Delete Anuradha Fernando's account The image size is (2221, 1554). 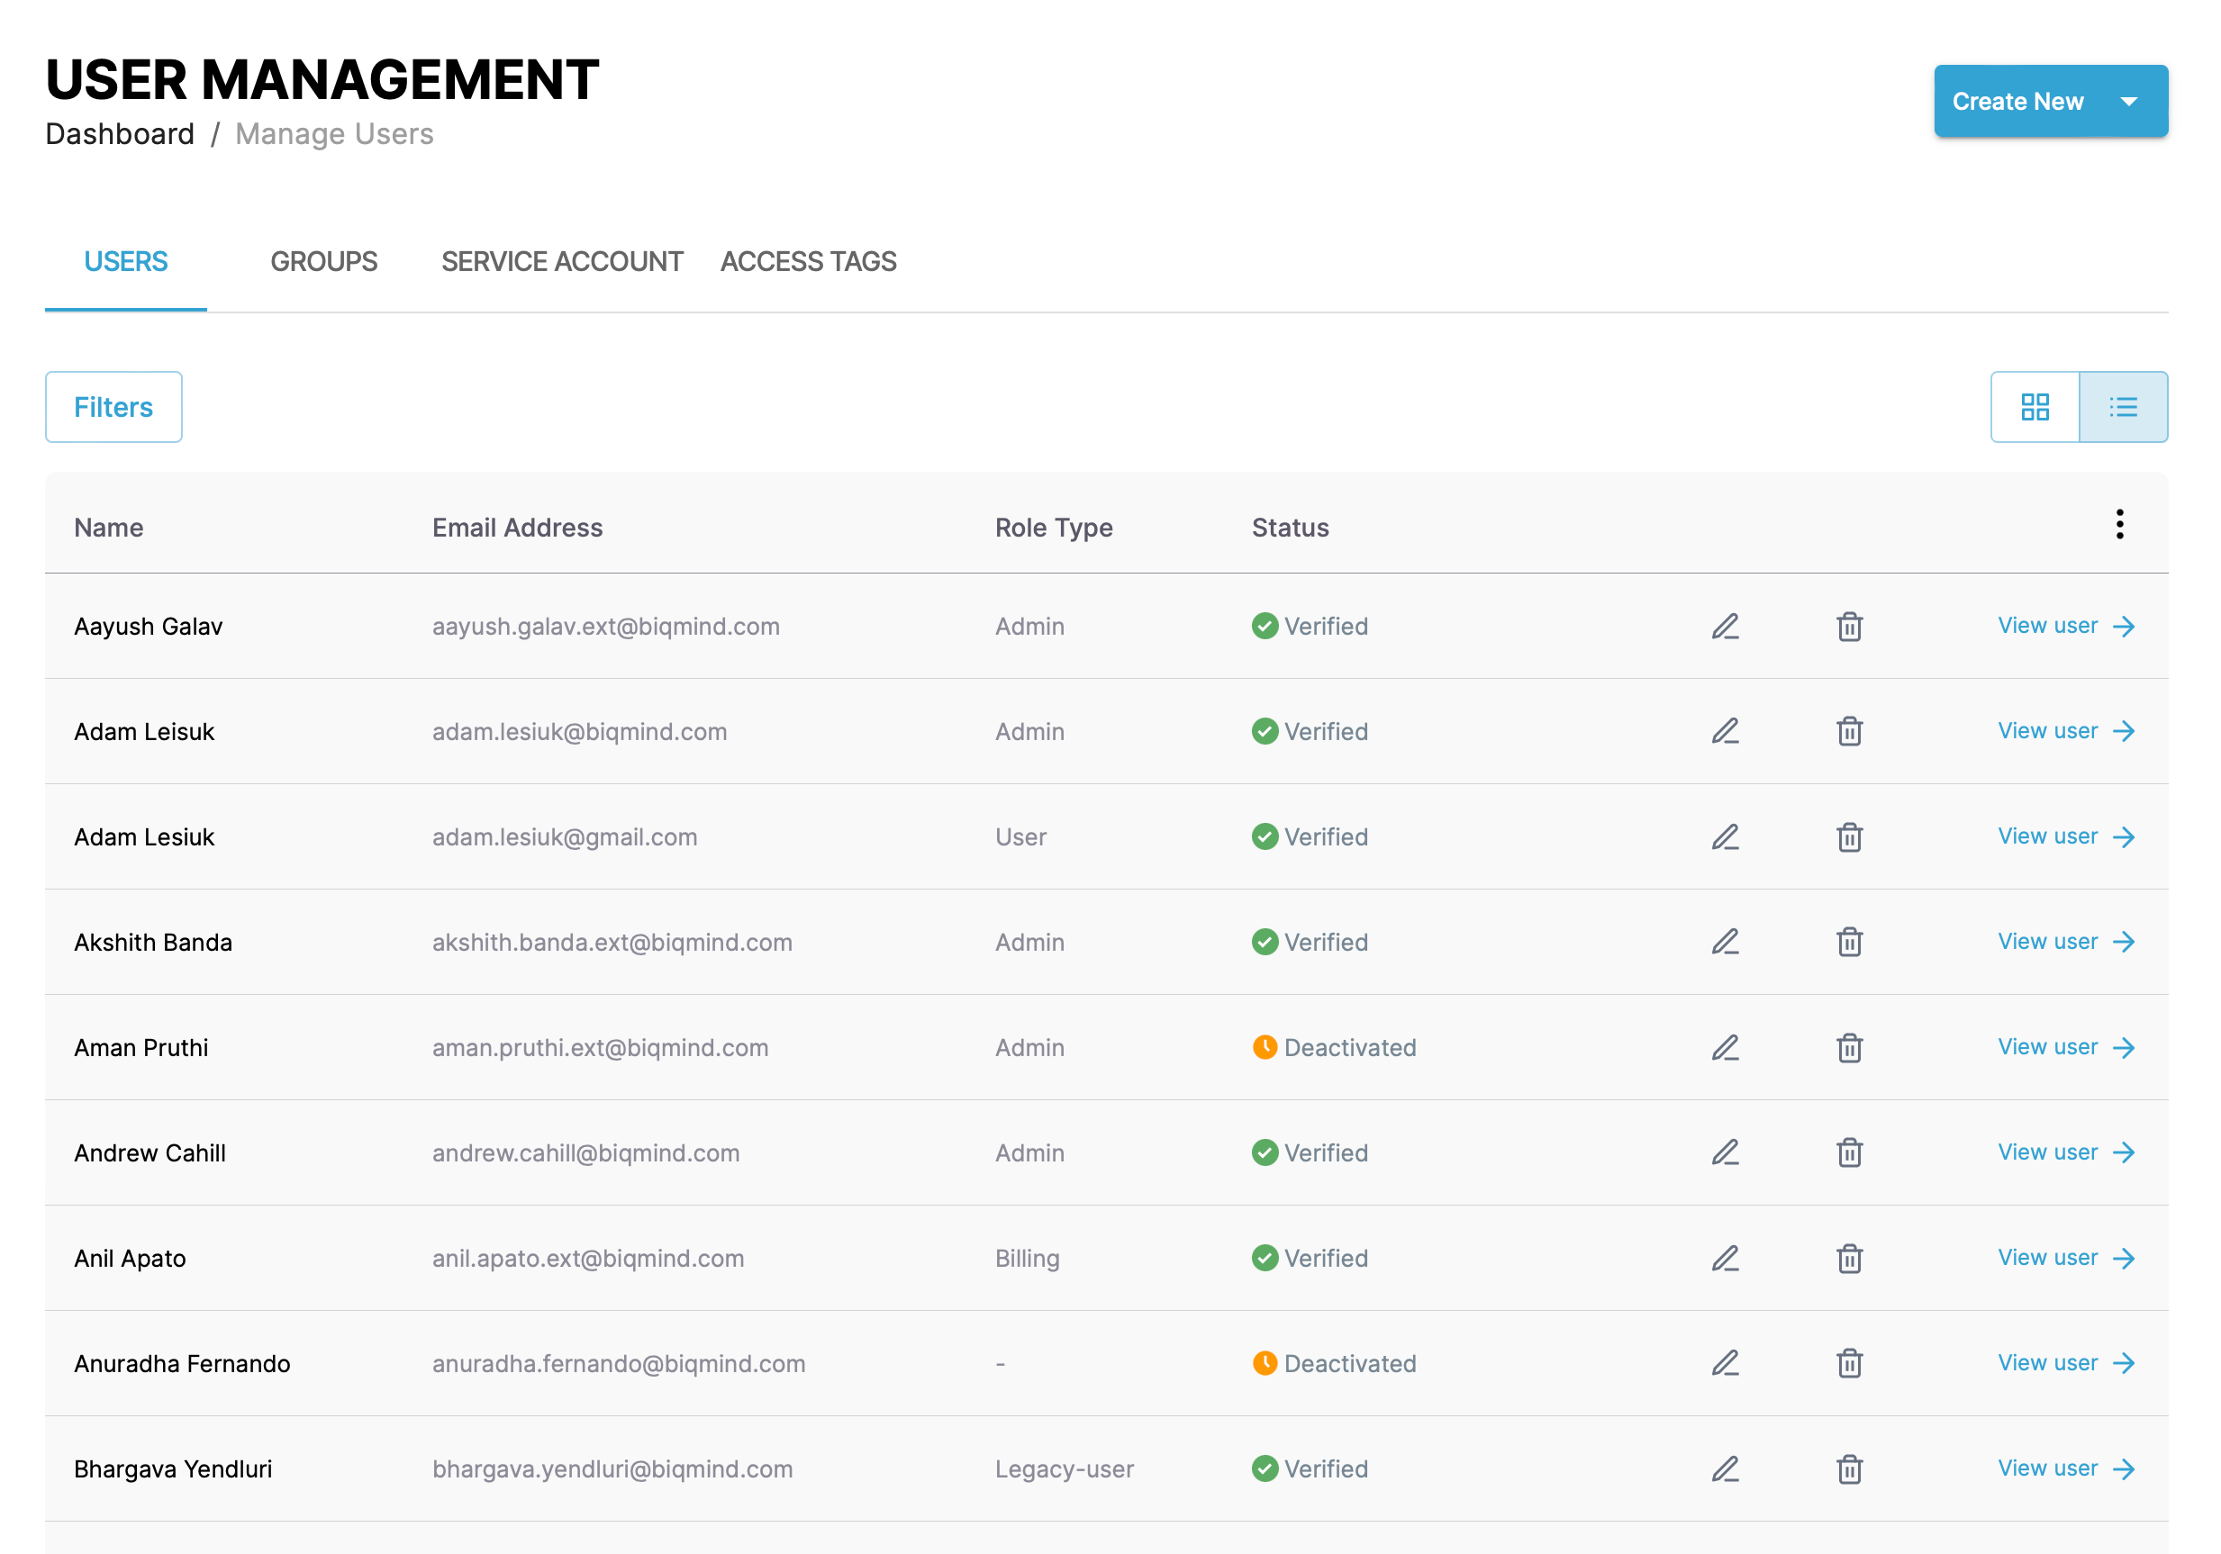(x=1848, y=1363)
